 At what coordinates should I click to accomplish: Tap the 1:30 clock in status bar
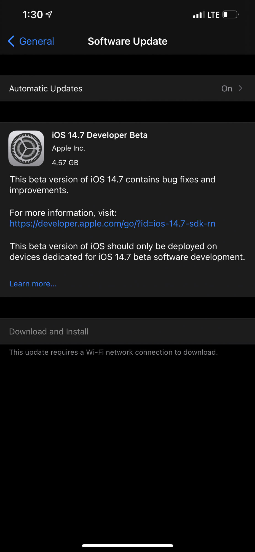(33, 15)
